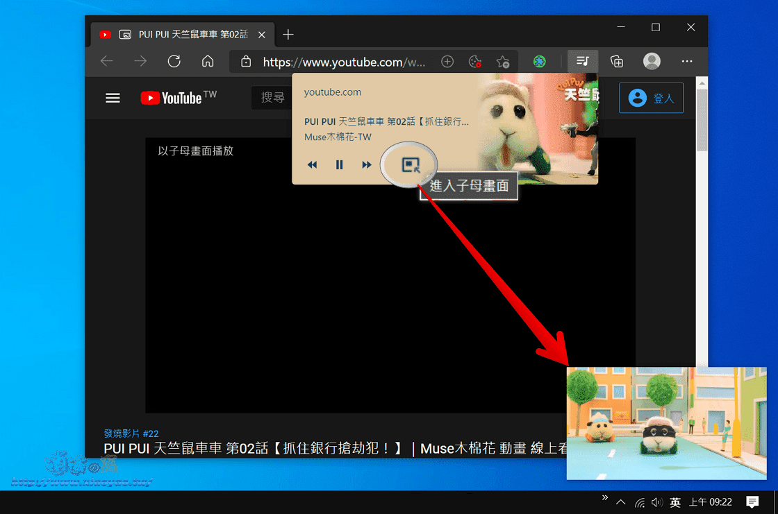Close the PUI PUI tab

[261, 35]
